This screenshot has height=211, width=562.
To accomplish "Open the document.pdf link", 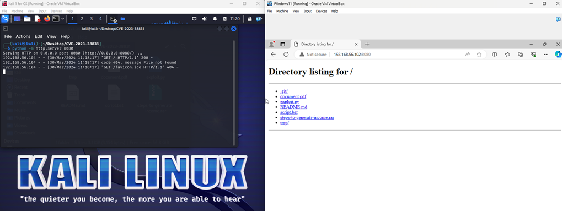I will click(x=293, y=96).
